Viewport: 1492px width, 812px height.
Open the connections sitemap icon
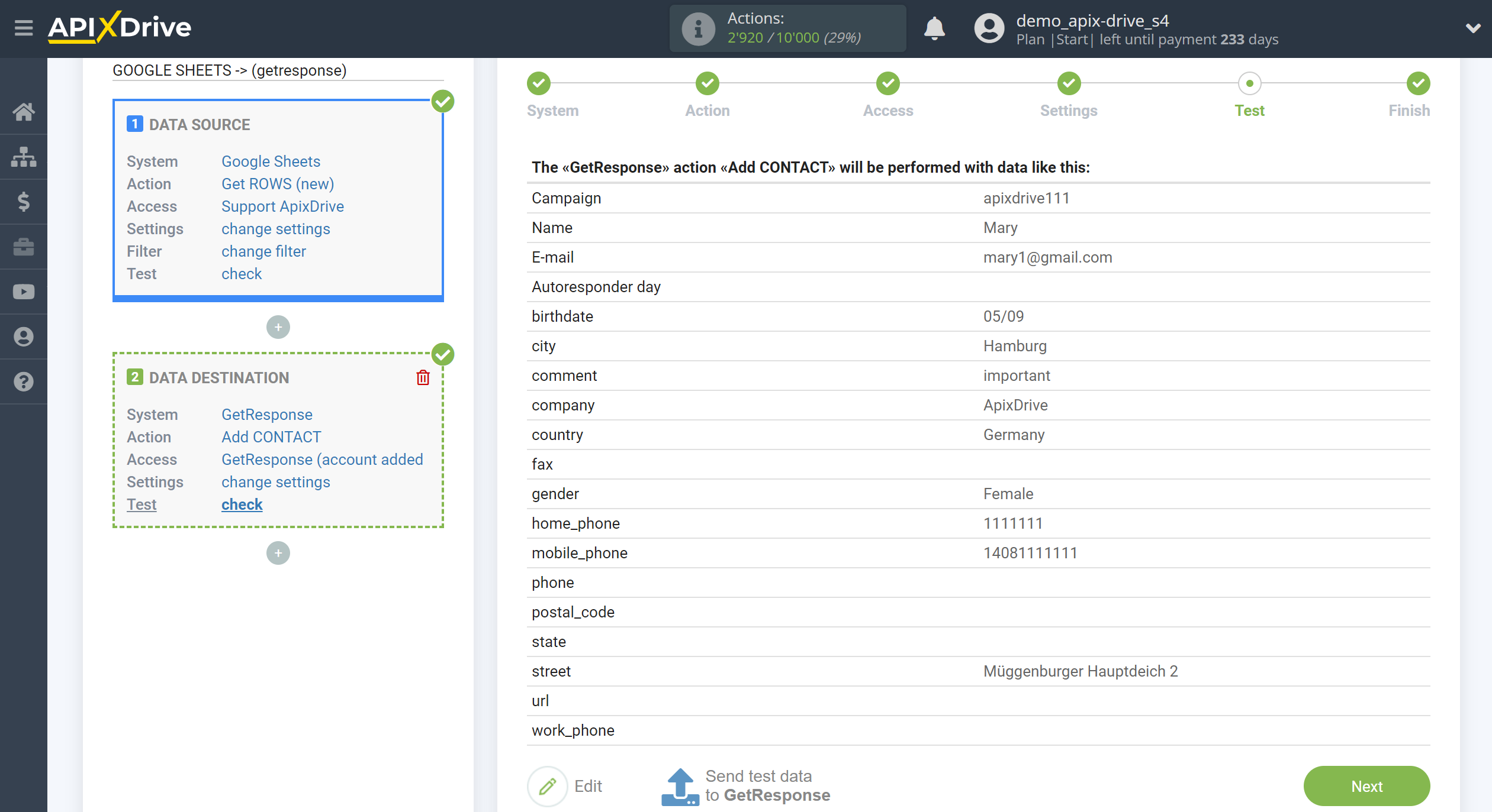click(x=24, y=157)
